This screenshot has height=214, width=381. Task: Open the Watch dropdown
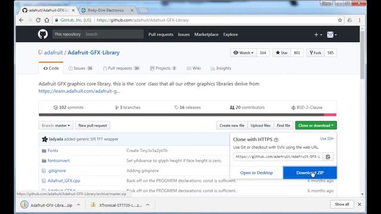click(x=243, y=53)
